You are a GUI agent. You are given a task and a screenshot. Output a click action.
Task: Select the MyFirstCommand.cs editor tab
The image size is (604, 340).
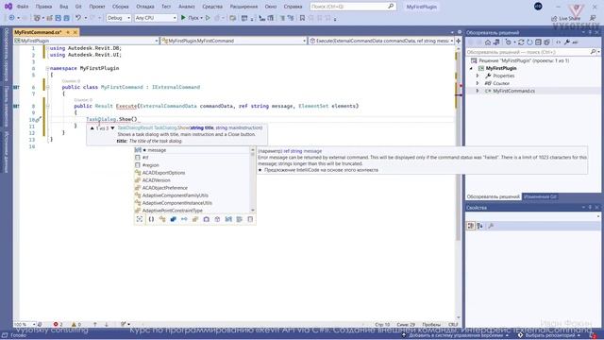point(38,32)
